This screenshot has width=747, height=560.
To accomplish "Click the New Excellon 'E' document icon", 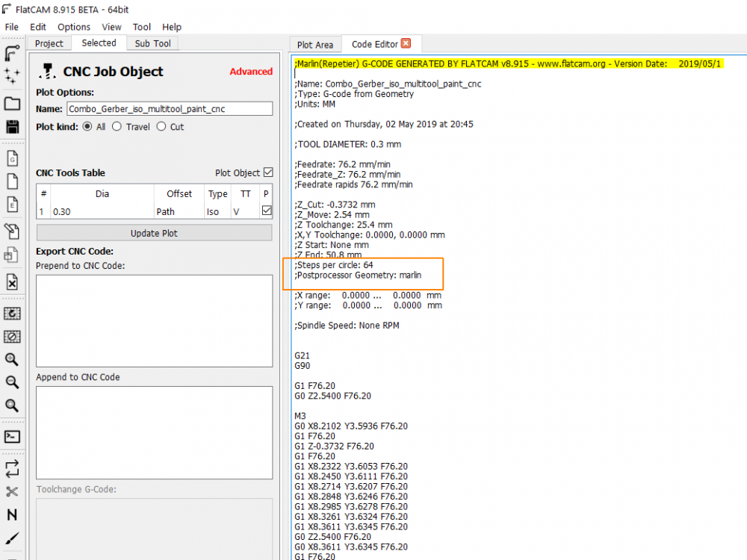I will pyautogui.click(x=13, y=205).
